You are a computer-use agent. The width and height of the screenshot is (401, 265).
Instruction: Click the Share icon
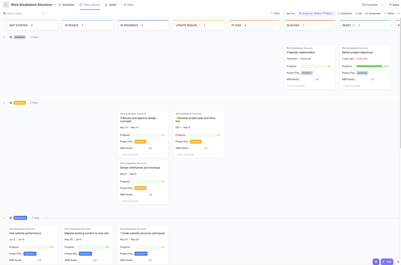390,4
